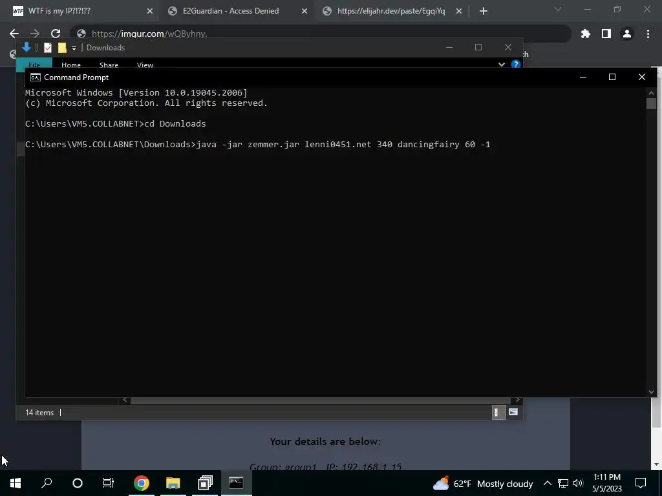This screenshot has height=496, width=662.
Task: Open Customize Quick Access Toolbar dropdown
Action: point(74,48)
